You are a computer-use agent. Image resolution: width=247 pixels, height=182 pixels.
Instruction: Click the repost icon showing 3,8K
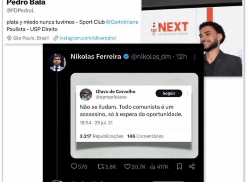100,167
